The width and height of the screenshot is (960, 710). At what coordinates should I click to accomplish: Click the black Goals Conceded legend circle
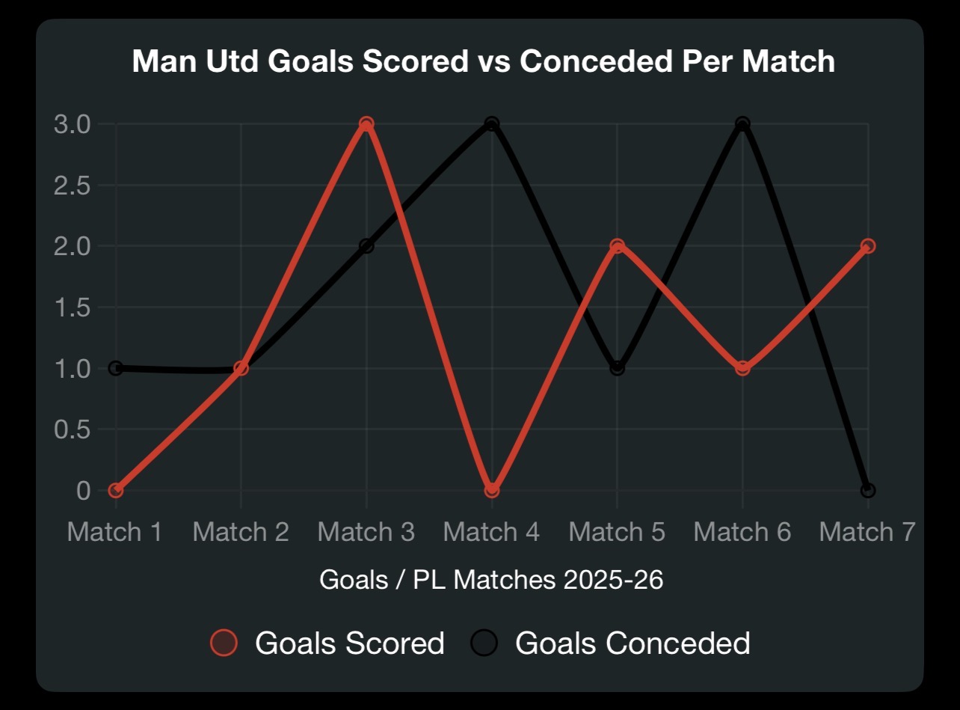click(484, 643)
